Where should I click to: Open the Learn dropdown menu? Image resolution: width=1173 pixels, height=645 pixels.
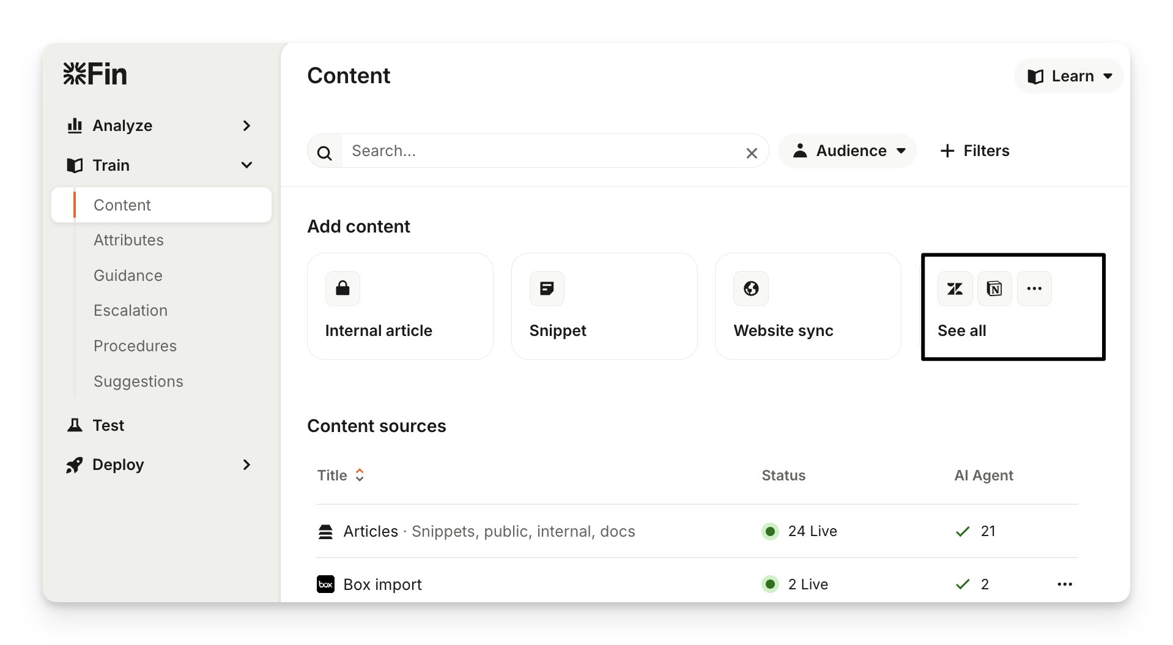point(1069,76)
